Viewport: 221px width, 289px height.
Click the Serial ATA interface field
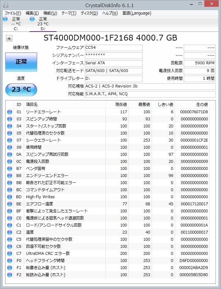[x=113, y=63]
